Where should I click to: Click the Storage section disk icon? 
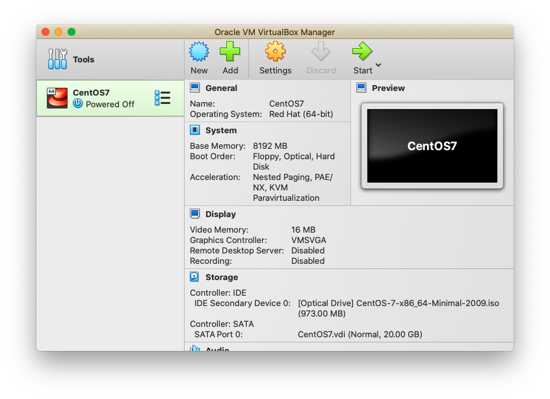(x=194, y=277)
